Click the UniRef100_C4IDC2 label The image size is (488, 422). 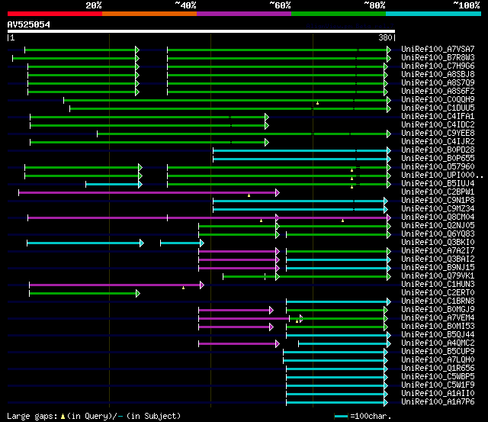[x=438, y=125]
